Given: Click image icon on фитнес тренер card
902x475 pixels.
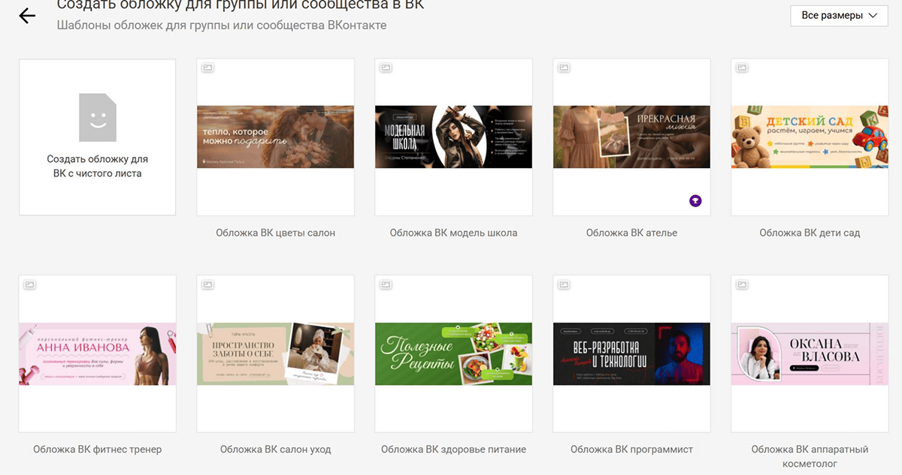Looking at the screenshot, I should pos(29,285).
